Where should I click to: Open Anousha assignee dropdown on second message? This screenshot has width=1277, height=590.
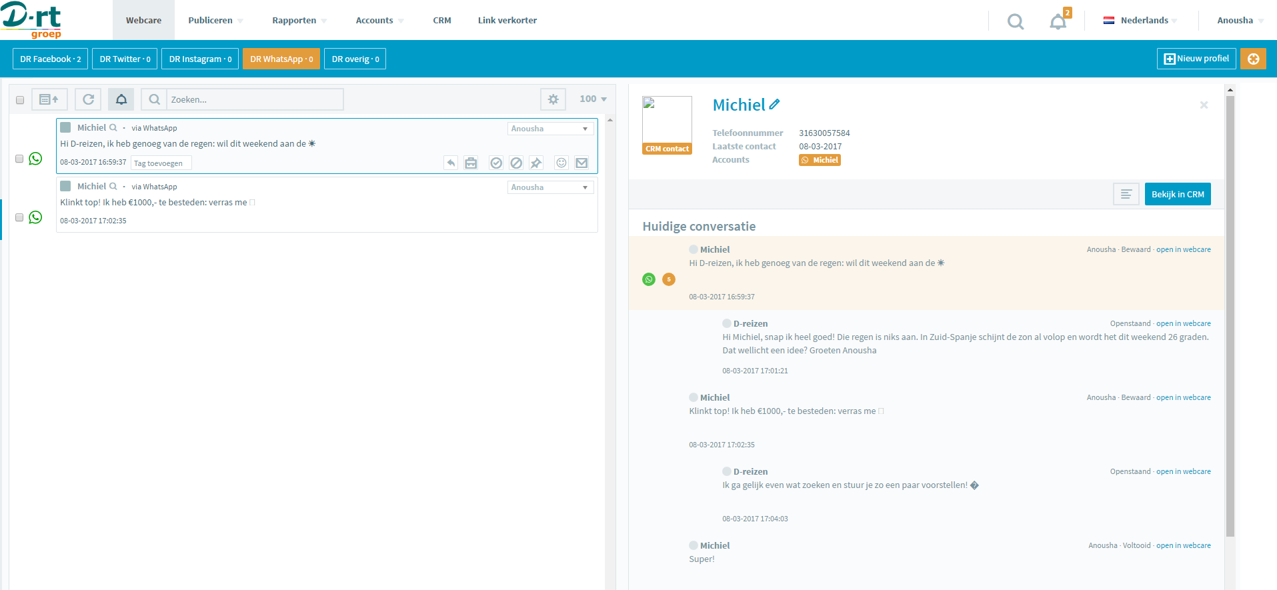[550, 187]
